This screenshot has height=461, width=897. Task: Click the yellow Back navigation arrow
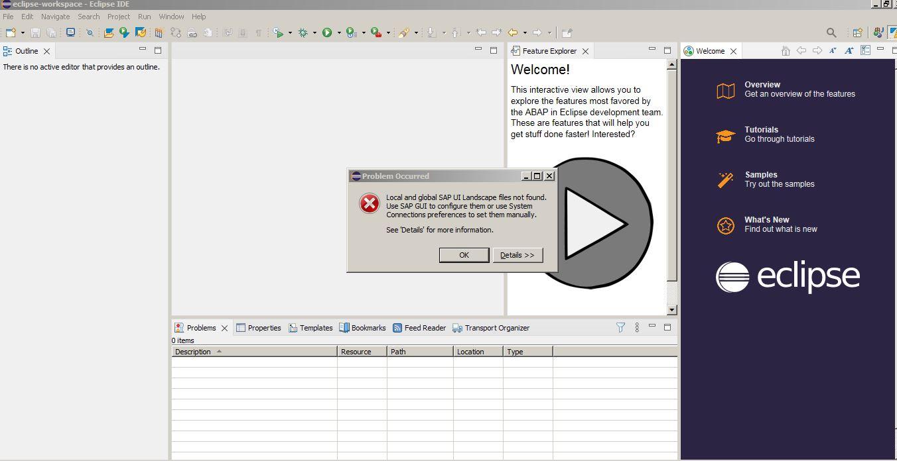tap(512, 32)
